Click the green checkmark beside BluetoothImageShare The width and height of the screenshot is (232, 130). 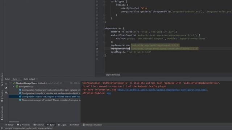click(14, 83)
